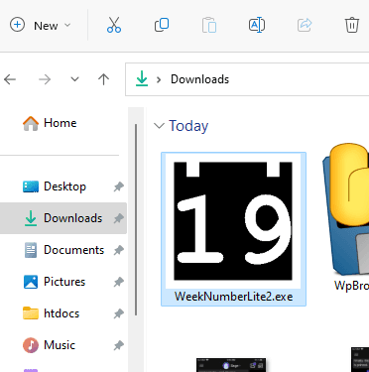Expand the address bar path chevron
369x372 pixels.
(159, 79)
